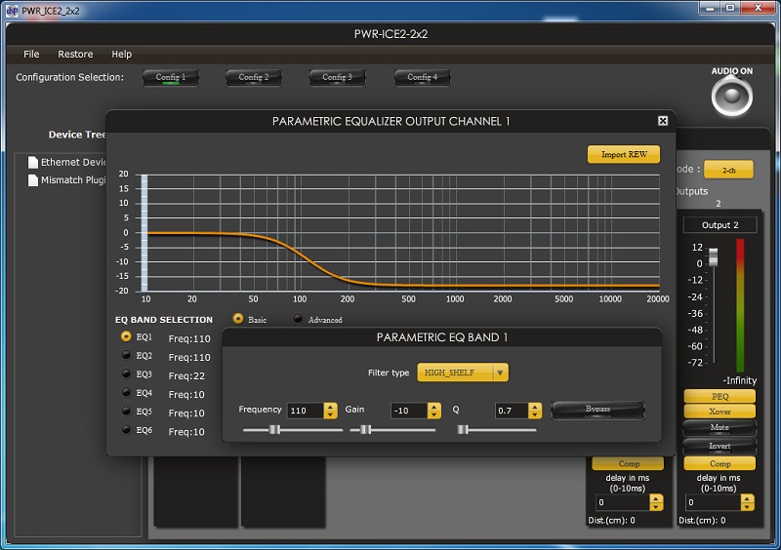Select the EQ5 band radio button
The width and height of the screenshot is (781, 550).
click(x=126, y=412)
